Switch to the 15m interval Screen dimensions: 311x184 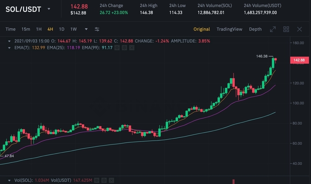[26, 29]
